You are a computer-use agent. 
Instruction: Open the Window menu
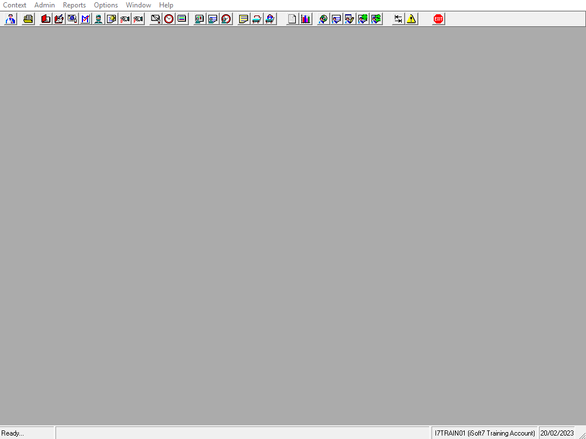point(138,5)
